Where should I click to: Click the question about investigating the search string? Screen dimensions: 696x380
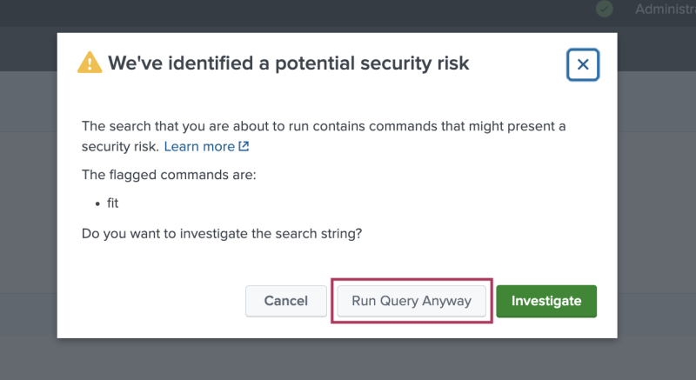click(222, 234)
